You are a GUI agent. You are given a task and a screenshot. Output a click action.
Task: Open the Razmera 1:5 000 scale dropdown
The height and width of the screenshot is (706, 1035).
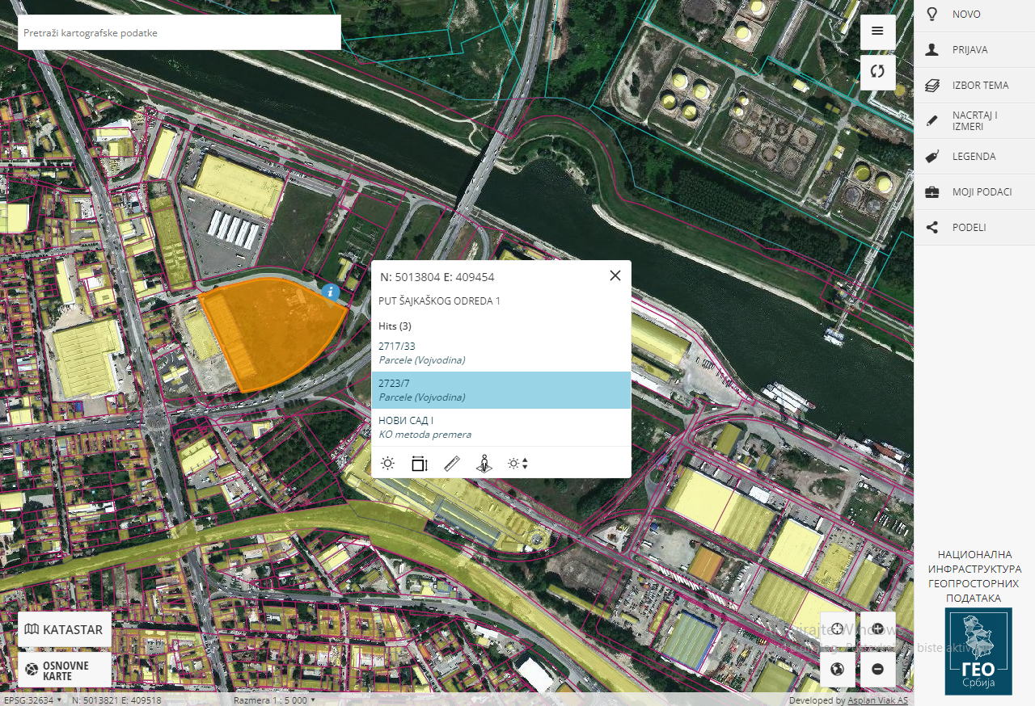(274, 700)
